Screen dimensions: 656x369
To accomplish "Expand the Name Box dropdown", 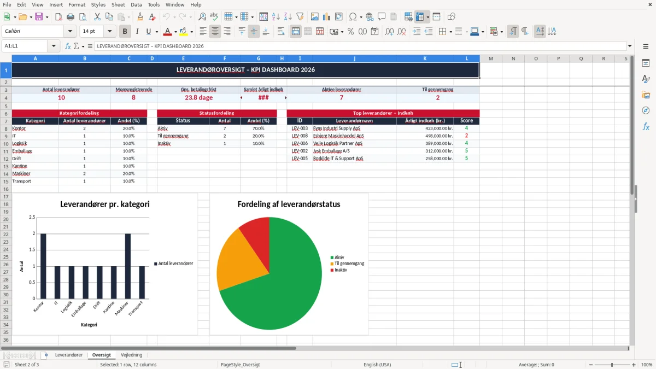I will (54, 46).
